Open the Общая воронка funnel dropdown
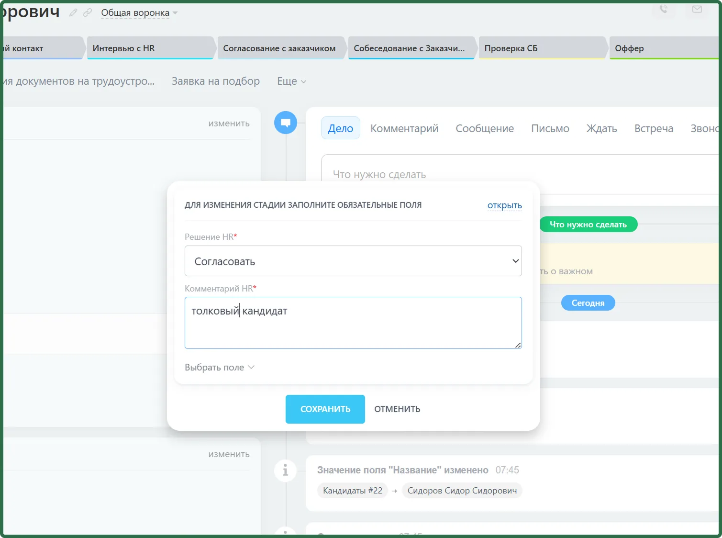 click(139, 13)
